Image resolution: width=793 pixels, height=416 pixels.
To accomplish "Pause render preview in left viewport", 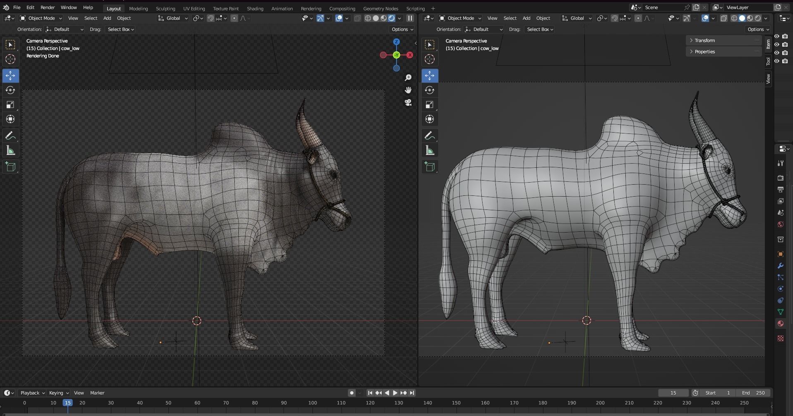I will [410, 18].
